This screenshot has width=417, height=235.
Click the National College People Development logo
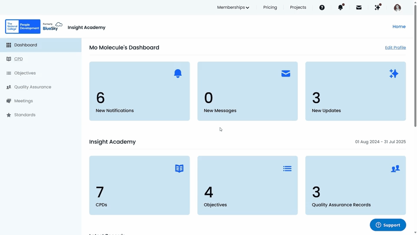pyautogui.click(x=23, y=27)
